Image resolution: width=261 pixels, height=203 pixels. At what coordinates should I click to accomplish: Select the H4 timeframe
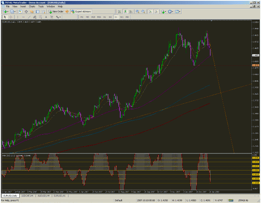click(110, 17)
